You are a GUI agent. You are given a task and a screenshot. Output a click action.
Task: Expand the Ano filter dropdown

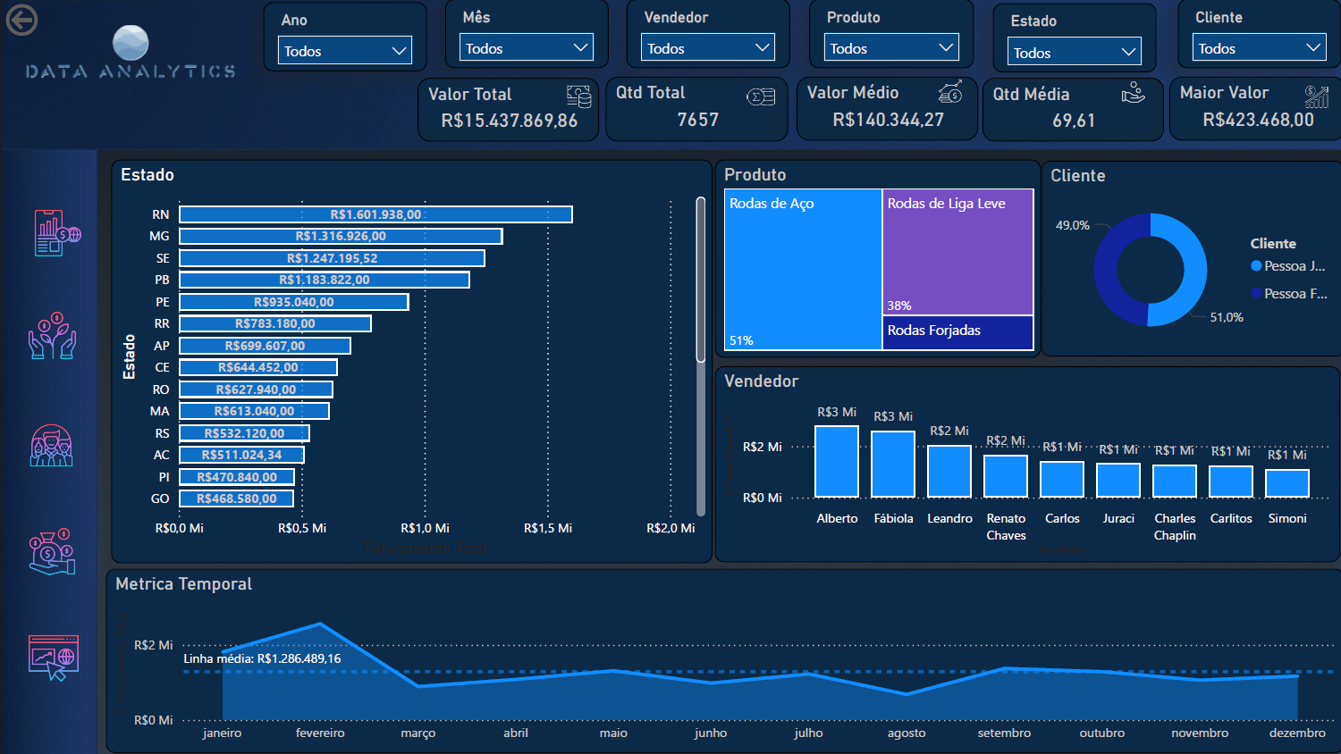(x=345, y=51)
